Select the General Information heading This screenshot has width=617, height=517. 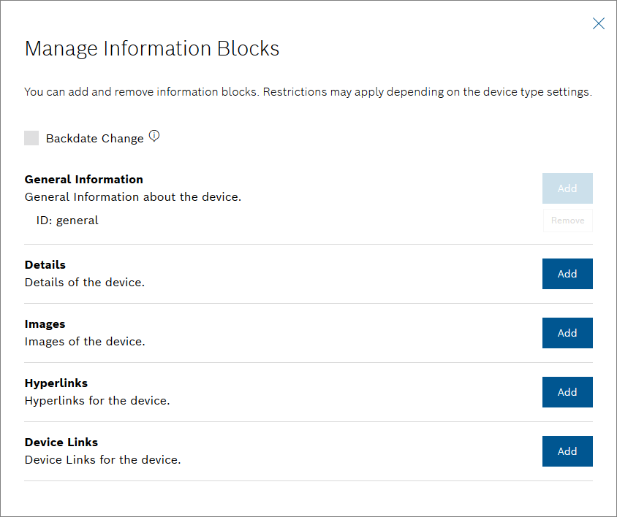(x=83, y=180)
